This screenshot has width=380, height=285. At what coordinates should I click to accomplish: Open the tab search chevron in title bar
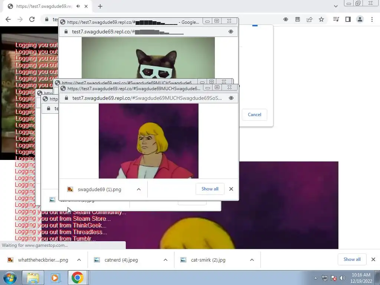click(x=335, y=6)
